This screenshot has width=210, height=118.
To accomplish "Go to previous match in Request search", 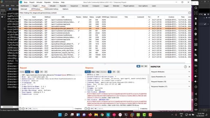I will pyautogui.click(x=27, y=108).
